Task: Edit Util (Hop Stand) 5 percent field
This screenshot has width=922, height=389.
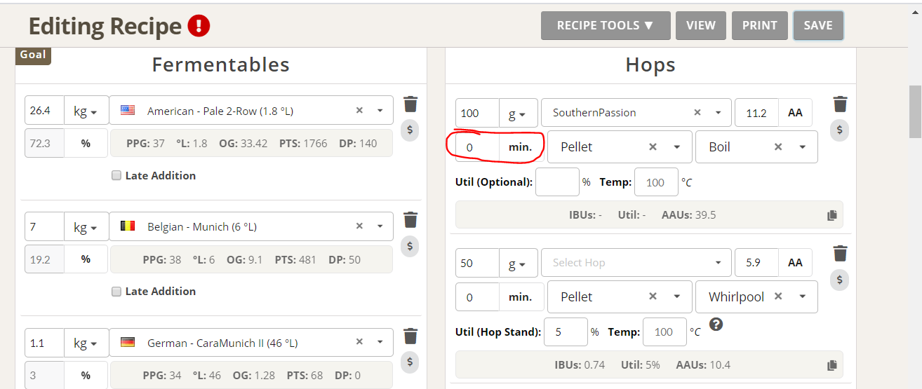Action: [x=566, y=332]
